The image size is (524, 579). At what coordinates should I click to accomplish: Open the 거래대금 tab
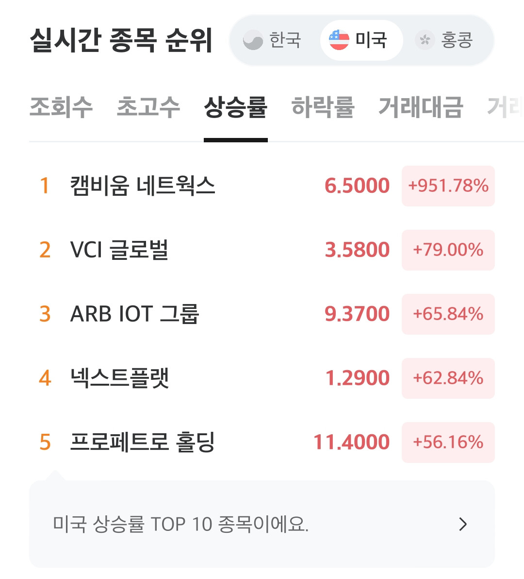[x=421, y=107]
